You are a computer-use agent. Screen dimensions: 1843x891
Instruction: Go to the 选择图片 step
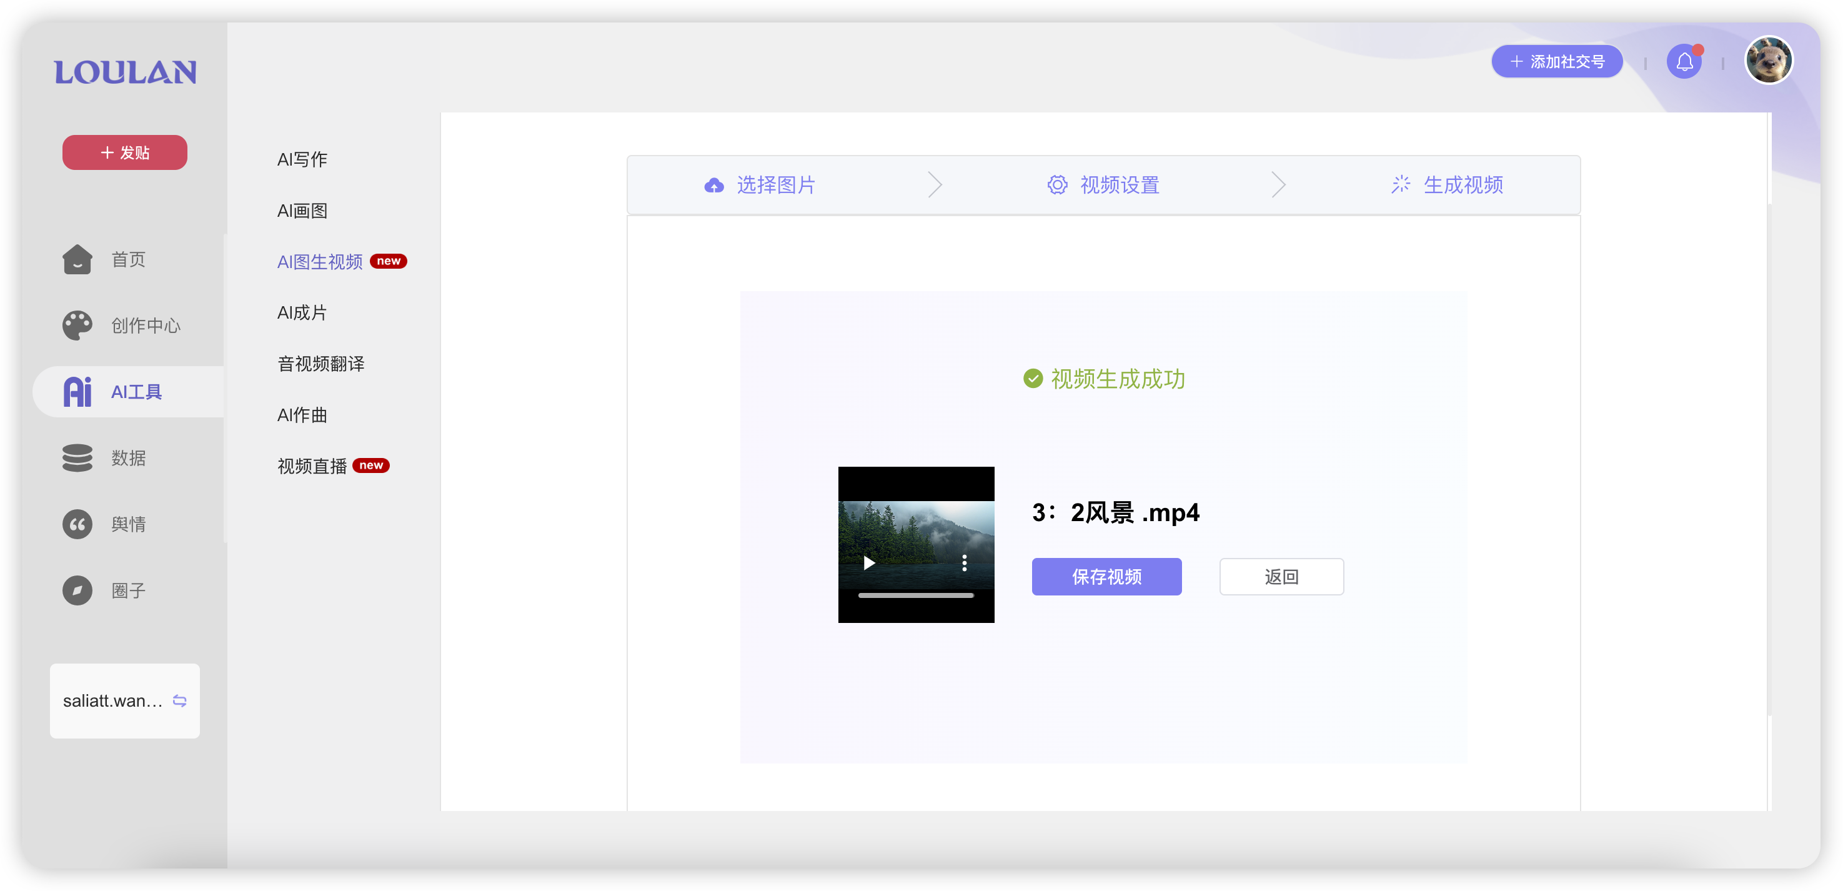(777, 186)
